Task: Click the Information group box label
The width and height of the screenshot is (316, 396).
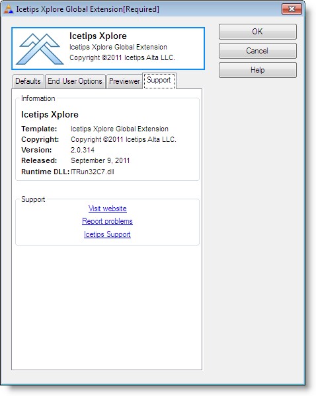Action: pyautogui.click(x=38, y=98)
